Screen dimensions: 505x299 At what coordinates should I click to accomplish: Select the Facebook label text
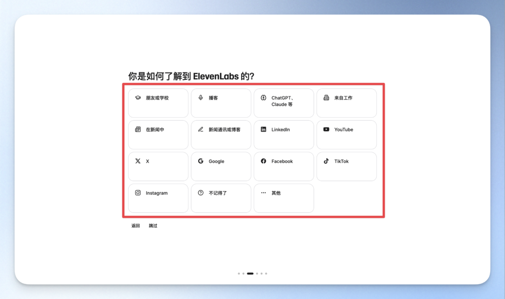coord(282,161)
